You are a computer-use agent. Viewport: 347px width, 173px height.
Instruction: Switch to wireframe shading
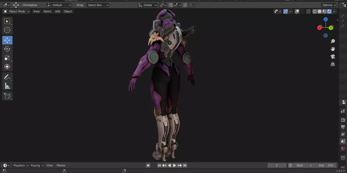point(315,11)
